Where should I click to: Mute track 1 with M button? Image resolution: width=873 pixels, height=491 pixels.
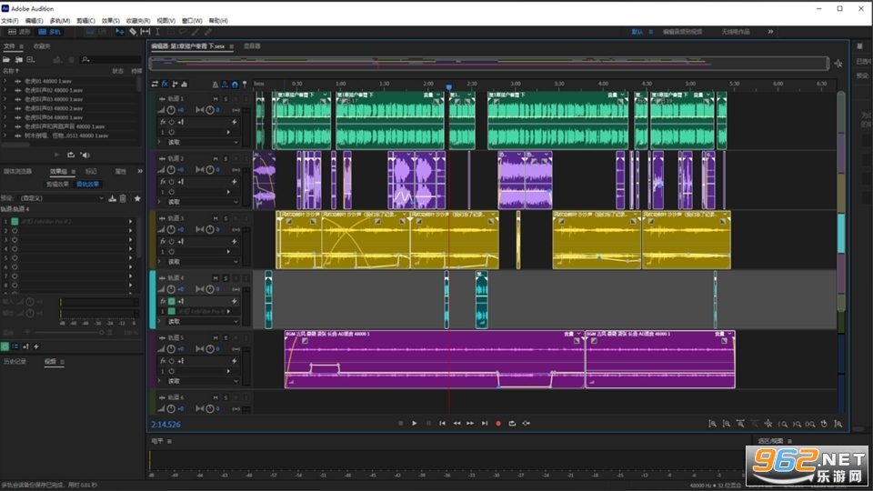coord(216,98)
